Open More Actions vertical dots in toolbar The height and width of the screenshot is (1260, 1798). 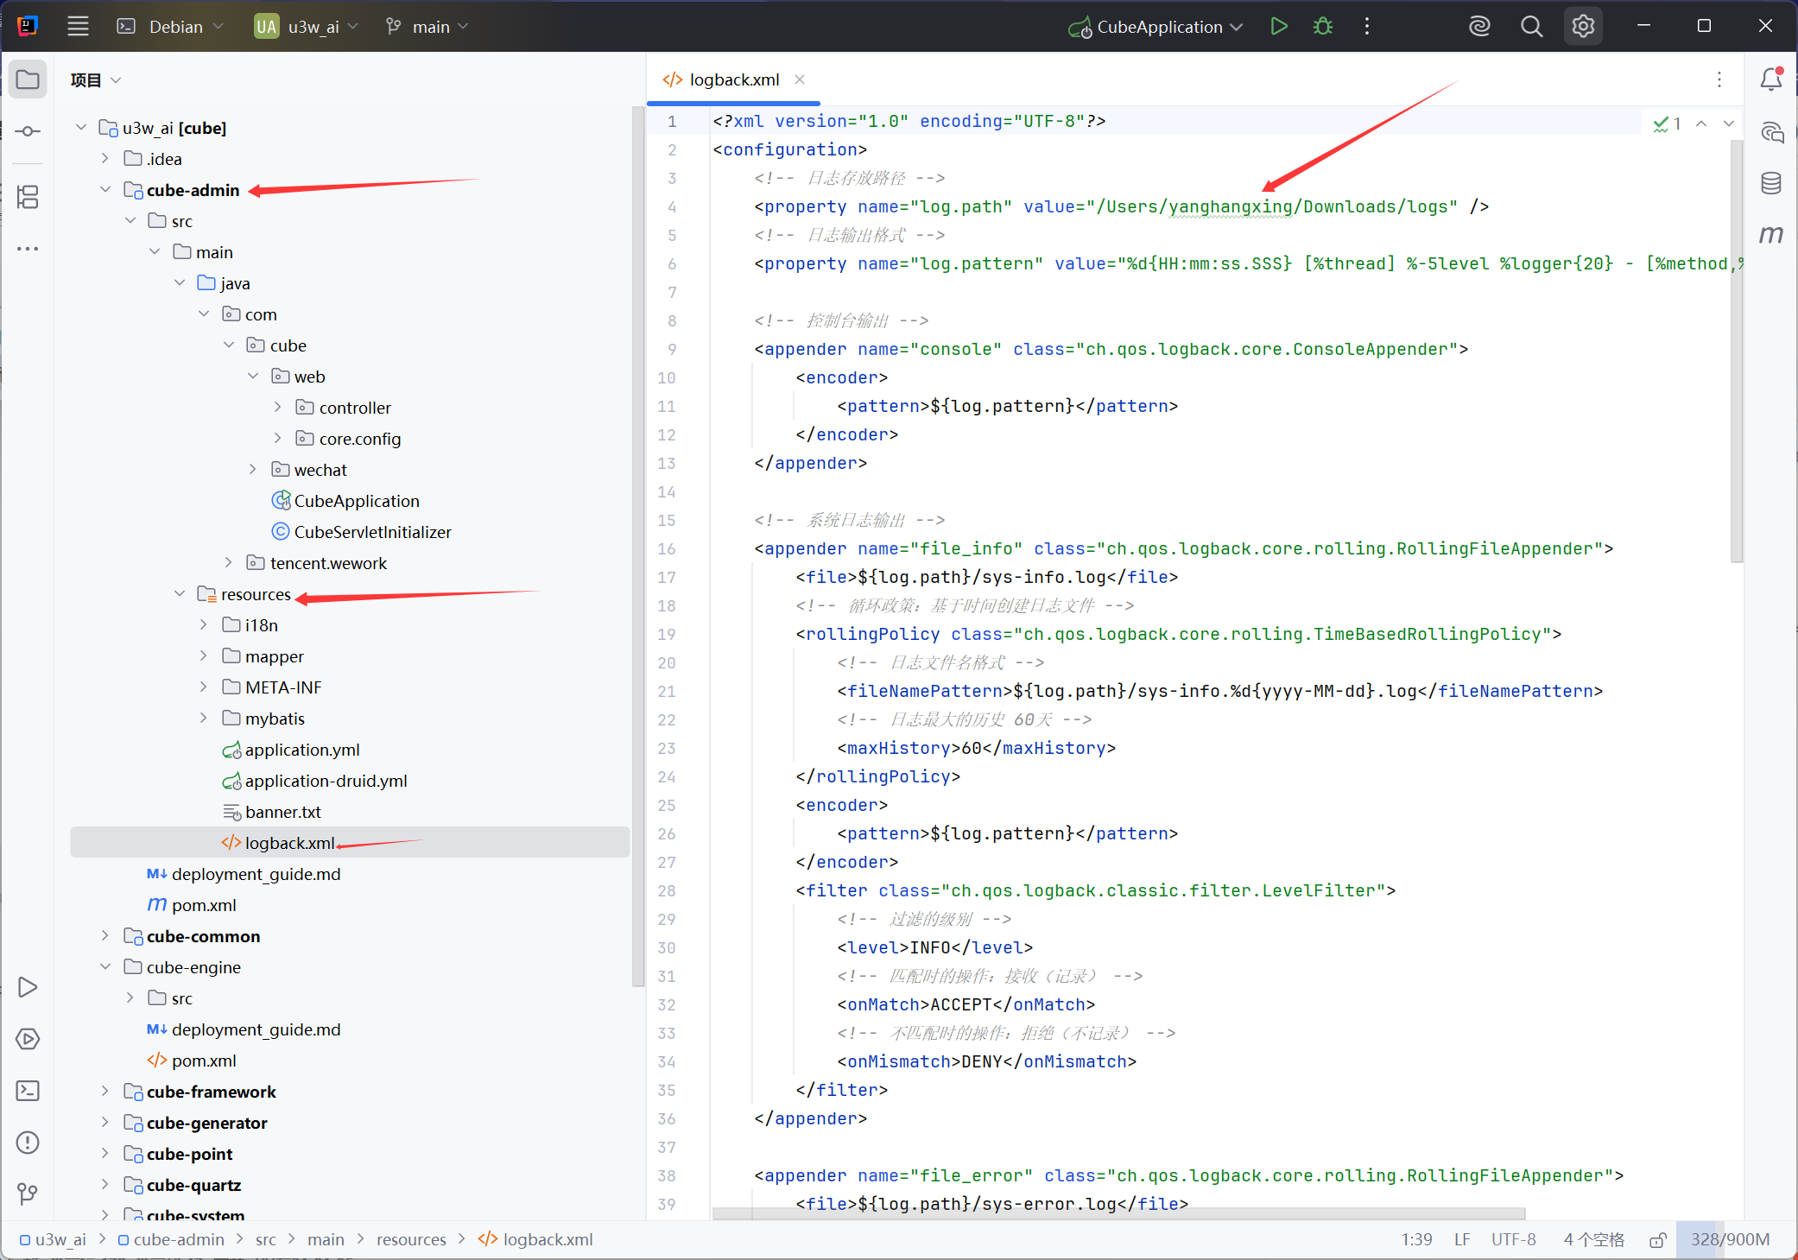(x=1366, y=27)
